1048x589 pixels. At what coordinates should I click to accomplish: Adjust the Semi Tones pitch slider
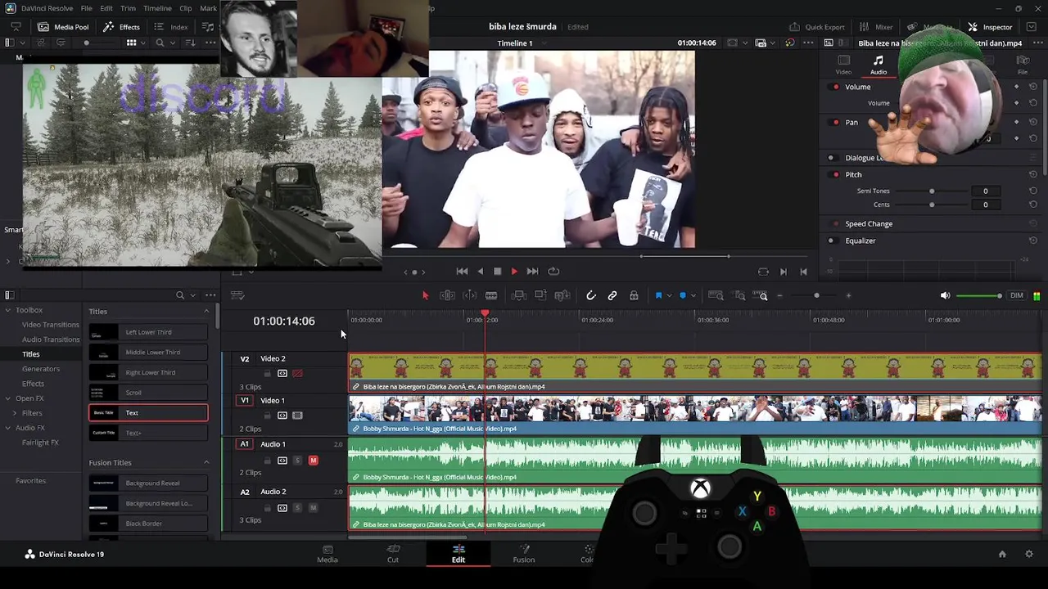click(932, 191)
